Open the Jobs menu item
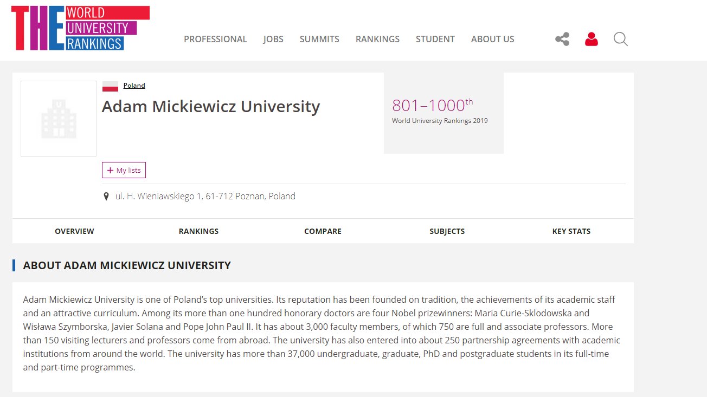Viewport: 707px width, 397px height. 273,39
